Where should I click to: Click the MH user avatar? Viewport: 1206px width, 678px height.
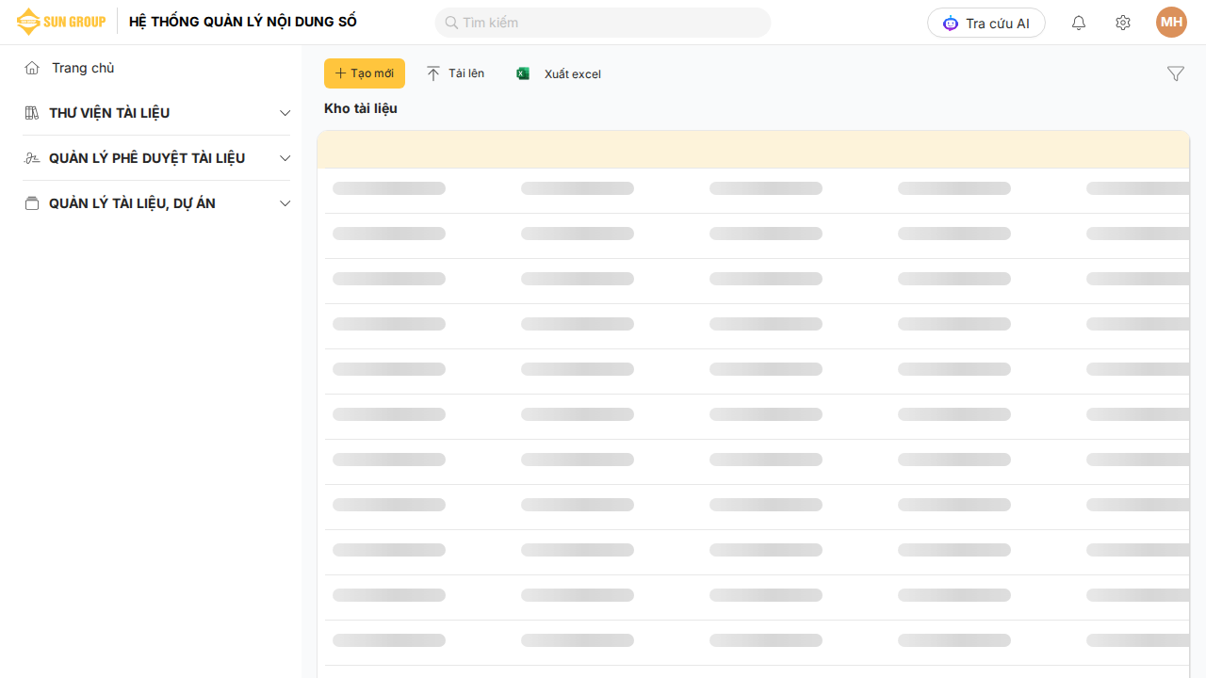click(x=1171, y=23)
